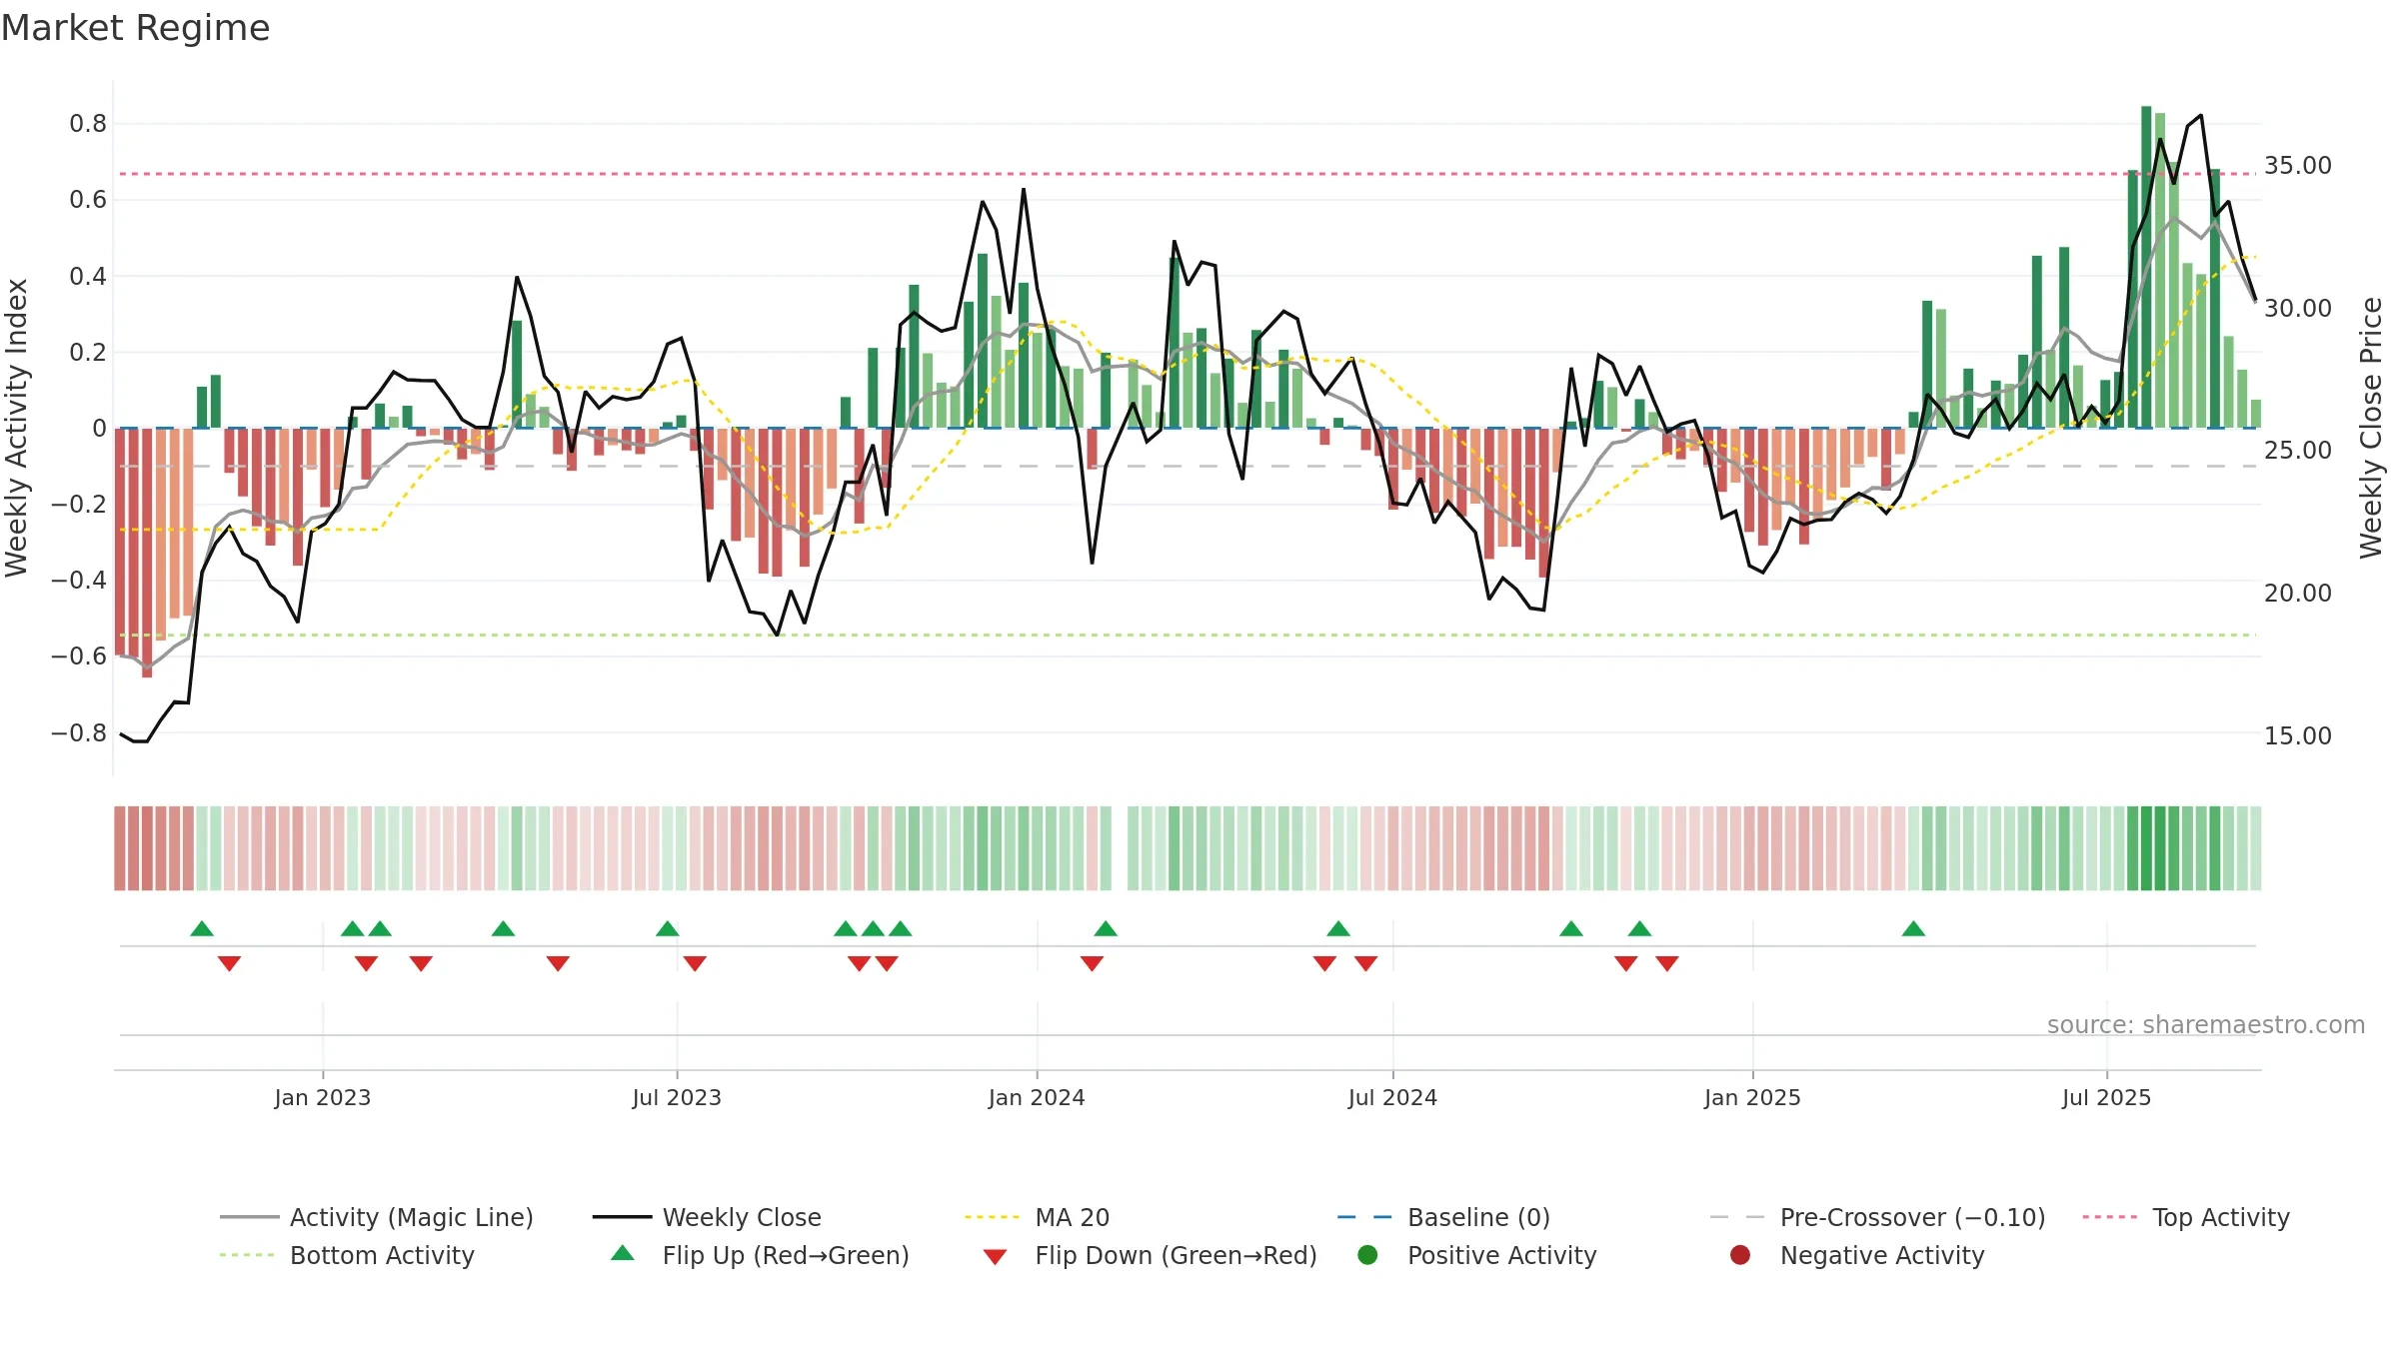Viewport: 2399px width, 1349px height.
Task: Toggle the Weekly Close legend entry
Action: [x=708, y=1217]
